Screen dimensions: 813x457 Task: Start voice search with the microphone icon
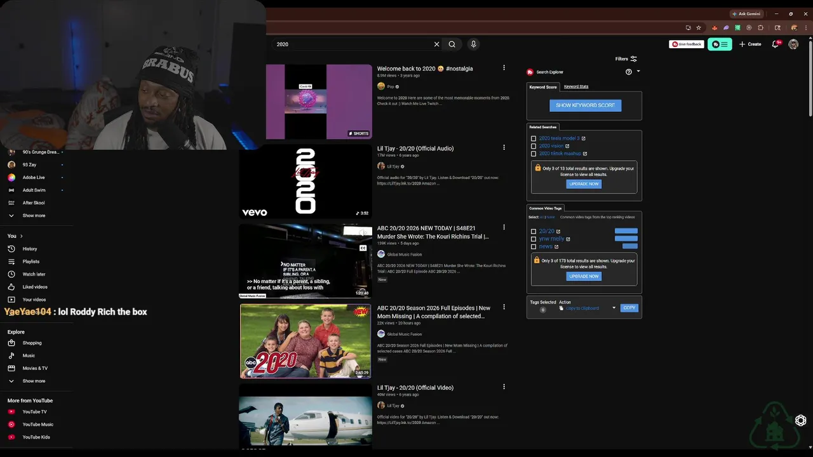473,44
